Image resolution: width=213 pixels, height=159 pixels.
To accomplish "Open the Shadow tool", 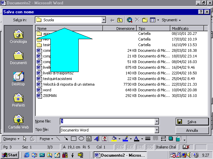I will click(x=171, y=139).
